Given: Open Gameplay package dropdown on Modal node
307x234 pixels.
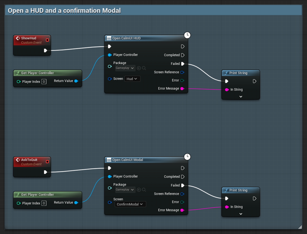Looking at the screenshot, I should point(125,190).
